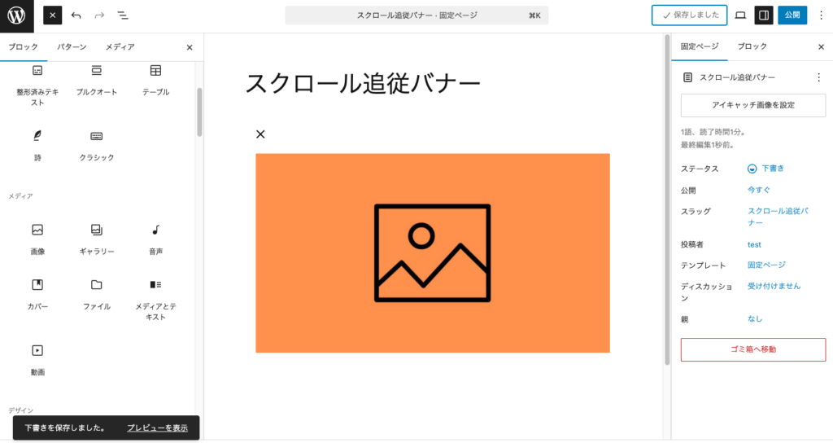Viewport: 833px width, 443px height.
Task: Open the editor options three-dot menu
Action: [821, 15]
